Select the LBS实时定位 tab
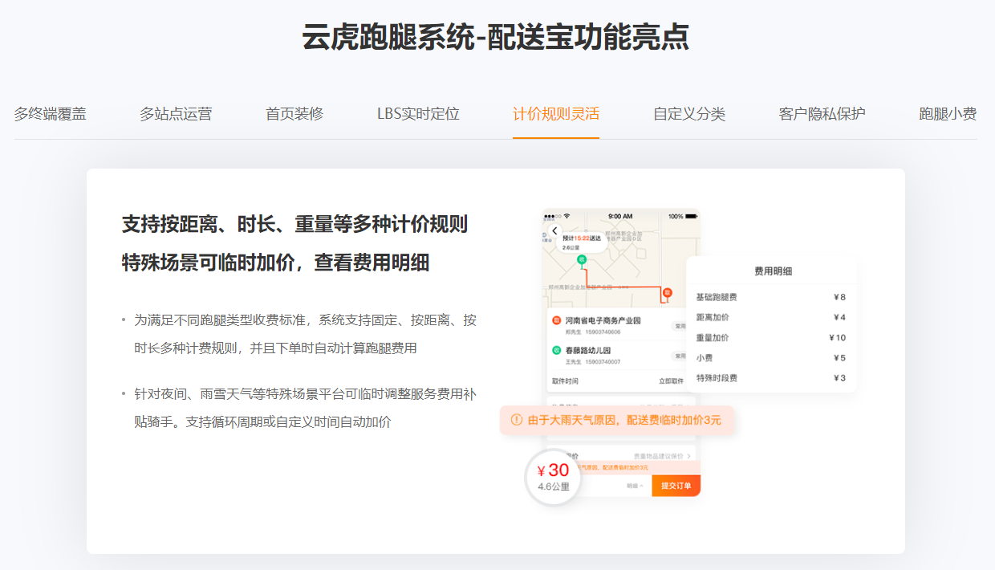This screenshot has width=995, height=570. [418, 114]
